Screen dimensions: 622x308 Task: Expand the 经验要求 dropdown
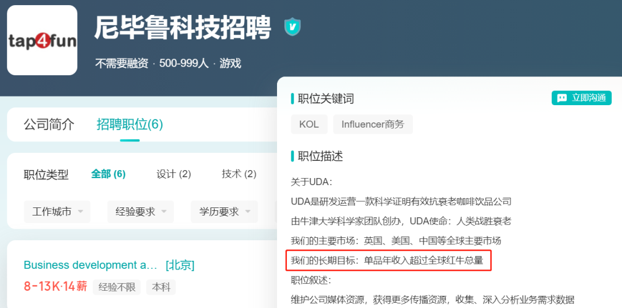(141, 212)
